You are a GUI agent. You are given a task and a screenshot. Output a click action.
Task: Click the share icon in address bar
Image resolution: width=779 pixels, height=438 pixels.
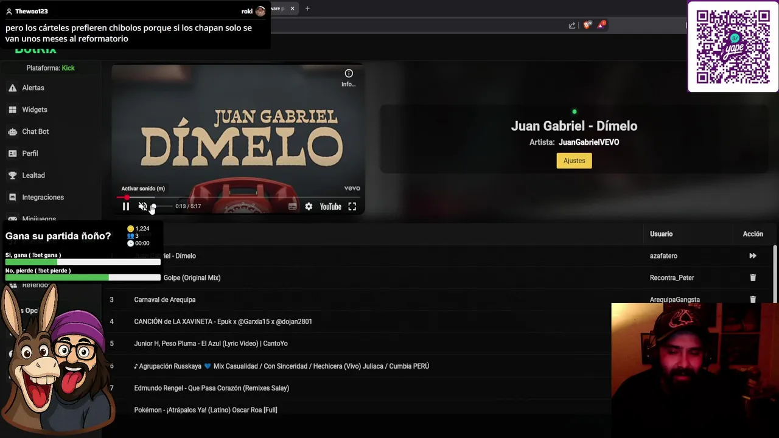(572, 25)
